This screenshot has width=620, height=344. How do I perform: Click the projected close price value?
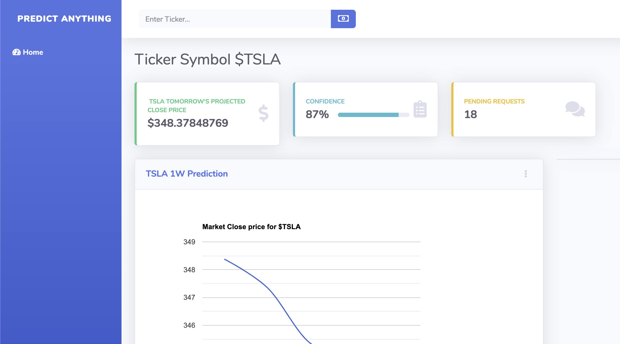pyautogui.click(x=188, y=123)
